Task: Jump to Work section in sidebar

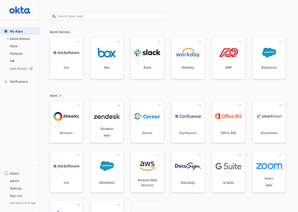Action: 14,46
